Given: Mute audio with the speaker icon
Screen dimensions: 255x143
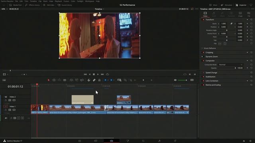Looking at the screenshot, I should click(175, 80).
